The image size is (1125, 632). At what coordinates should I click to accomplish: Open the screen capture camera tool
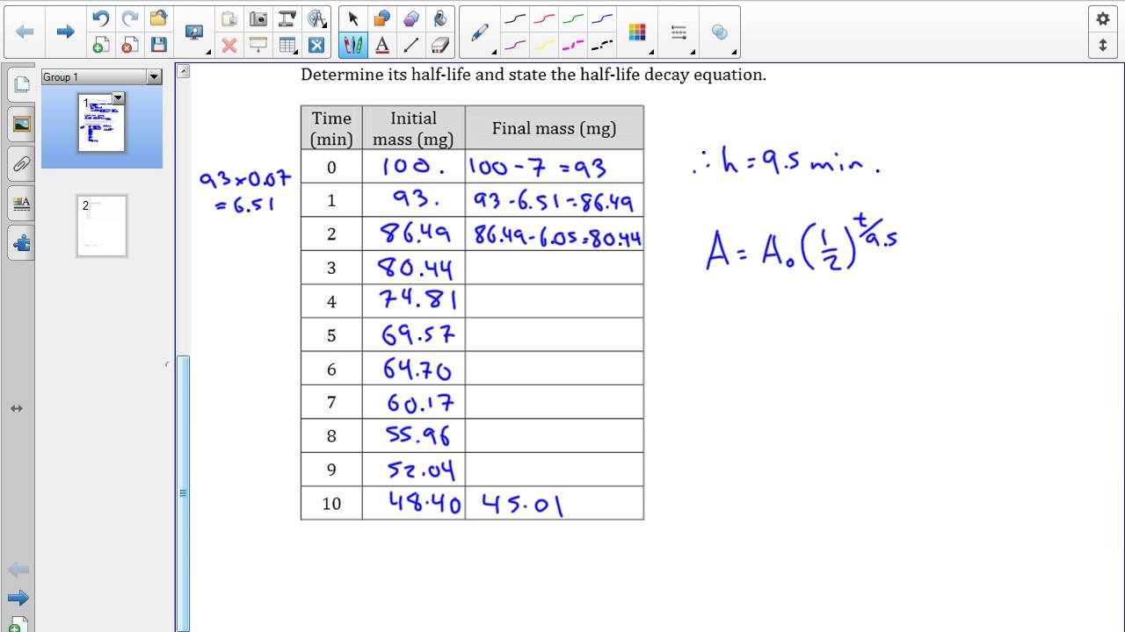[258, 18]
